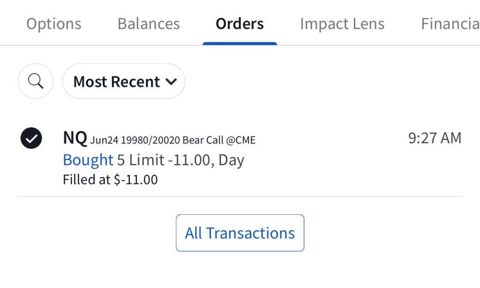Click the 9:27 AM order timestamp
This screenshot has width=480, height=288.
pyautogui.click(x=435, y=138)
